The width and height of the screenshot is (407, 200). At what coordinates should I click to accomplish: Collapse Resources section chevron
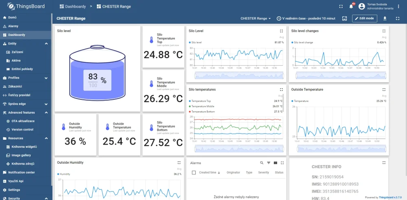46,138
